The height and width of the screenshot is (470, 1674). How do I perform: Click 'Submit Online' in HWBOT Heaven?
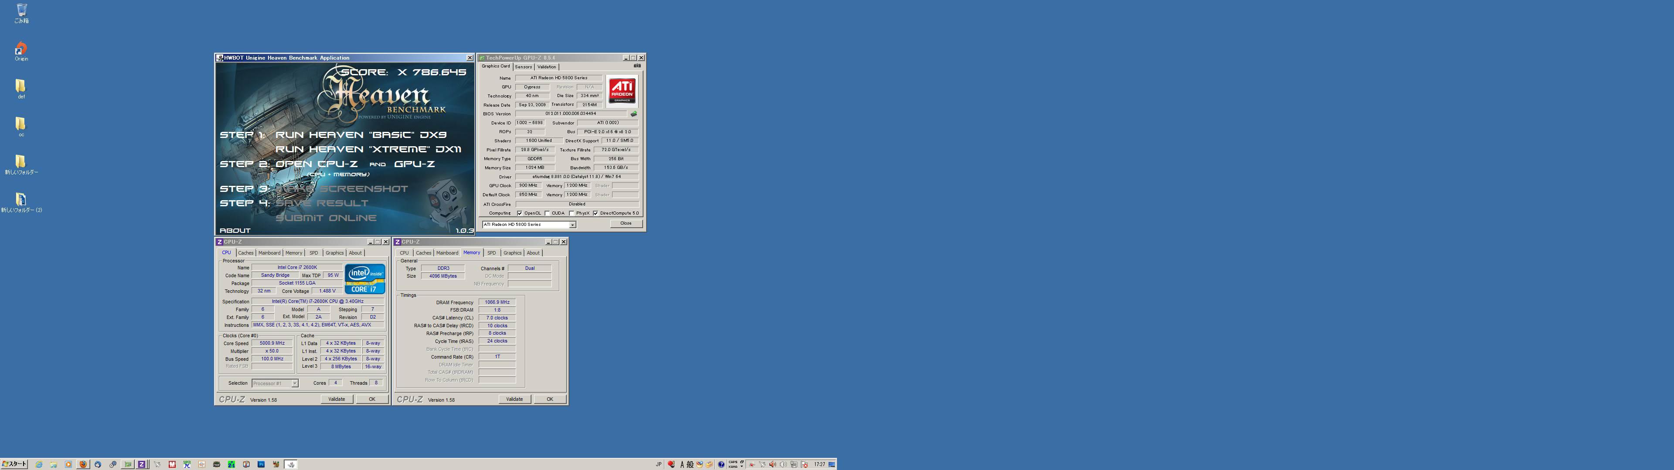[x=326, y=218]
